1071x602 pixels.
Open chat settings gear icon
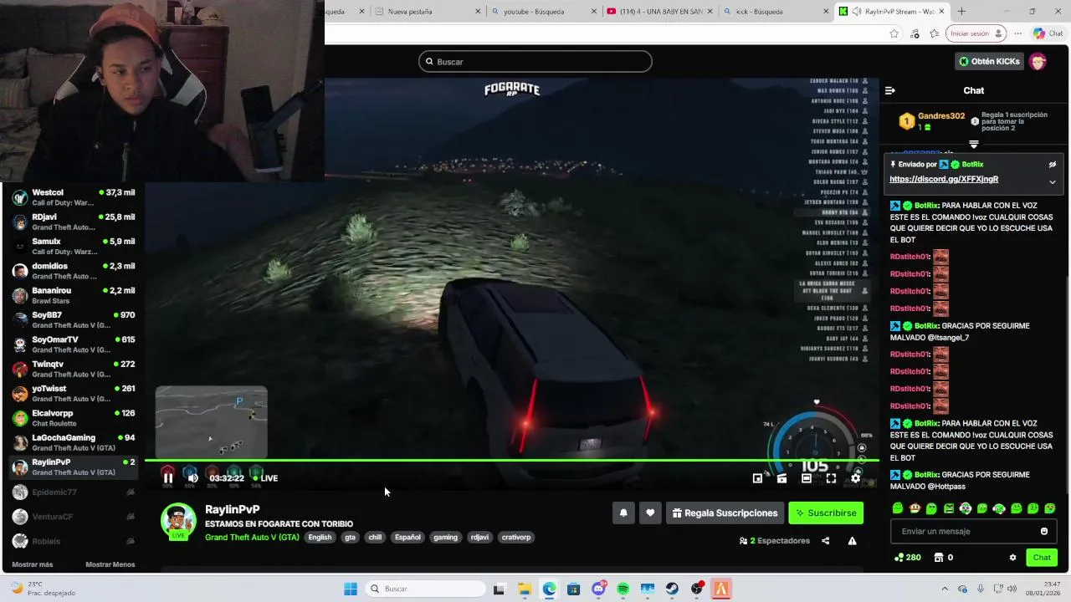coord(1012,558)
